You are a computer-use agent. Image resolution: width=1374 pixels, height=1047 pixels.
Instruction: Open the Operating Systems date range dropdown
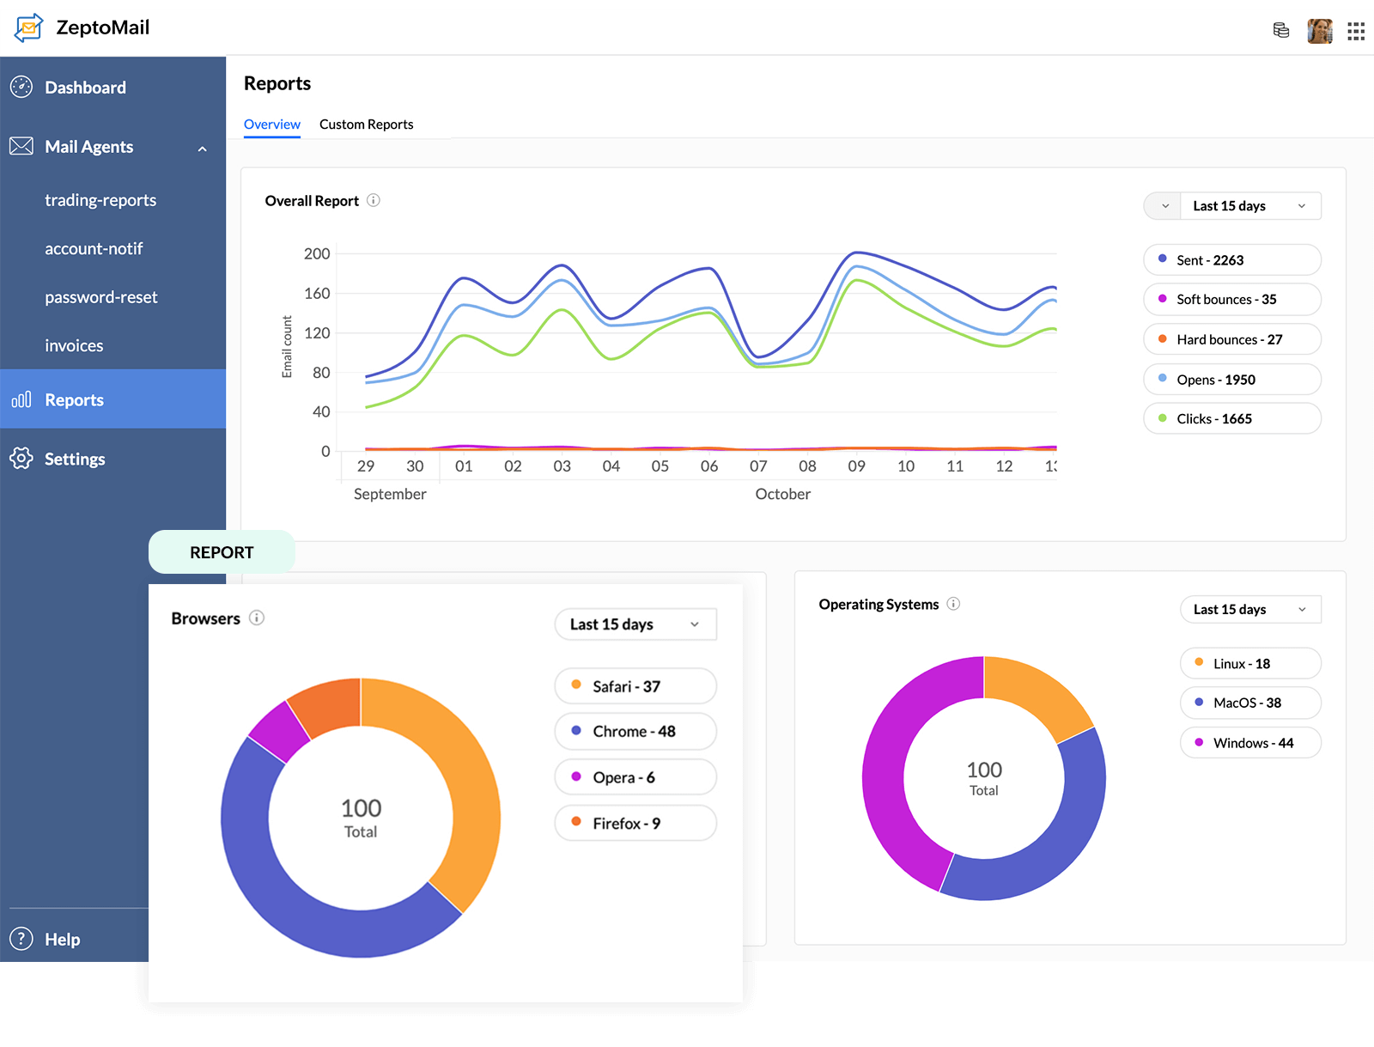[x=1249, y=609]
